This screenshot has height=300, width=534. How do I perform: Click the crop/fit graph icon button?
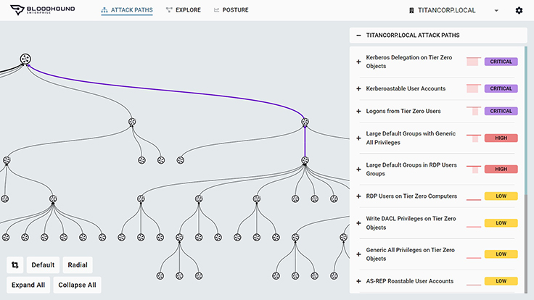[x=15, y=264]
